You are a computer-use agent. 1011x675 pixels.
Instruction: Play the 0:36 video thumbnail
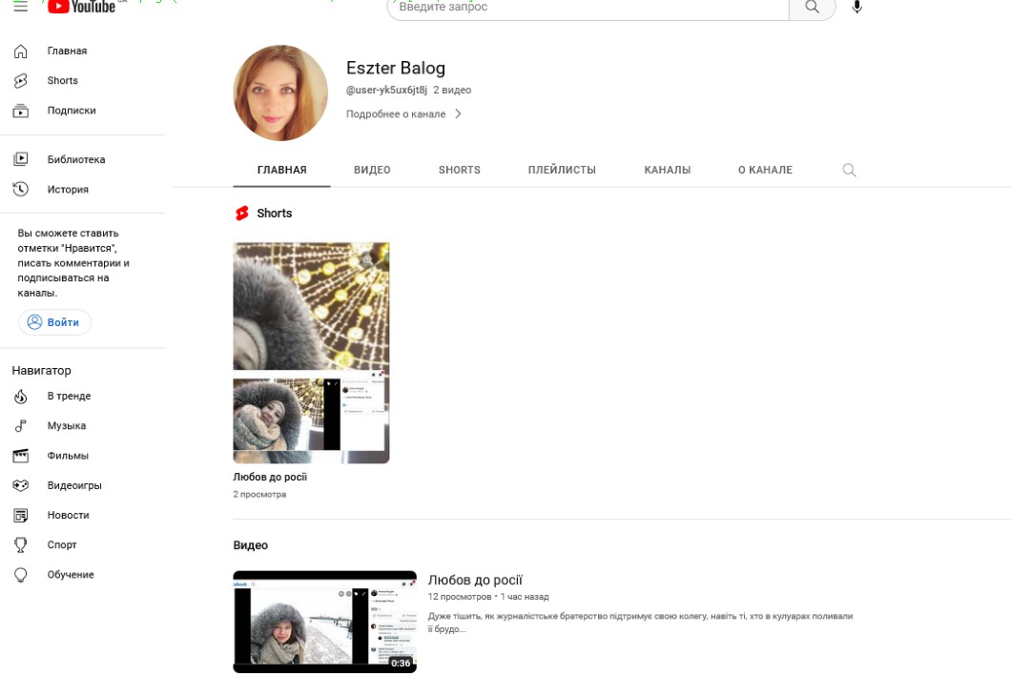point(324,622)
